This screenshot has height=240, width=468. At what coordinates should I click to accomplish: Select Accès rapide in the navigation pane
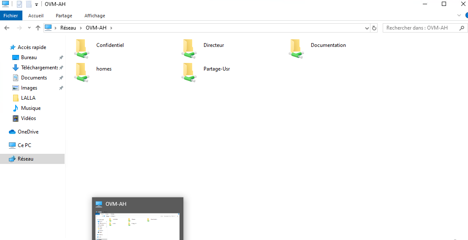pos(32,47)
